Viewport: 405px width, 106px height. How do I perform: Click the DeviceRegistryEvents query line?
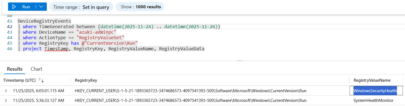44,21
